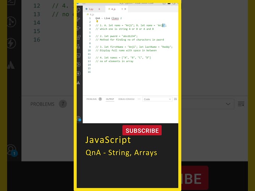This screenshot has height=191, width=255.
Task: Switch to the 3.py editor tab
Action: click(94, 9)
